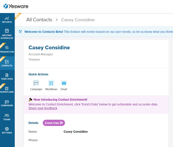Open Settings gear in the sidebar
Viewport: 173px width, 147px height.
[x=7, y=130]
